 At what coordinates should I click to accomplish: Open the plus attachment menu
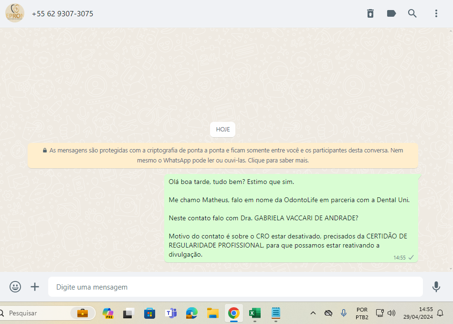35,287
